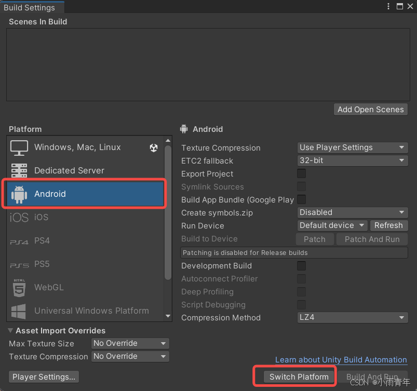Click the PS4 logo icon

tap(19, 242)
